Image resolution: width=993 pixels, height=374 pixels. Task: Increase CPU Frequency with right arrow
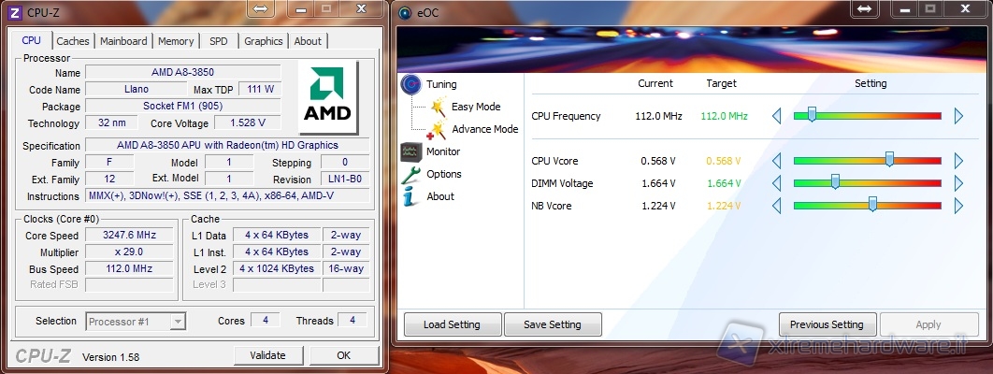point(958,116)
